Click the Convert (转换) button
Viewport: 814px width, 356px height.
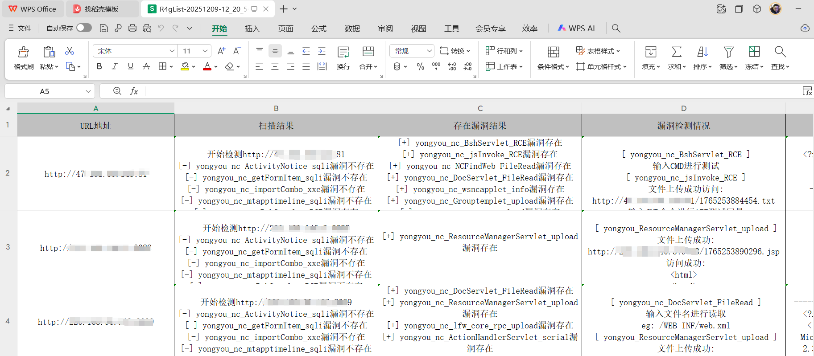(455, 51)
